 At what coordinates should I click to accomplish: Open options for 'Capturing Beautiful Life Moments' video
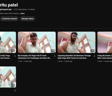click(x=94, y=56)
